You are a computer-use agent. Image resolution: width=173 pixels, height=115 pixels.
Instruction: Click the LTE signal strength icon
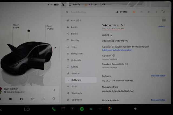(163, 11)
